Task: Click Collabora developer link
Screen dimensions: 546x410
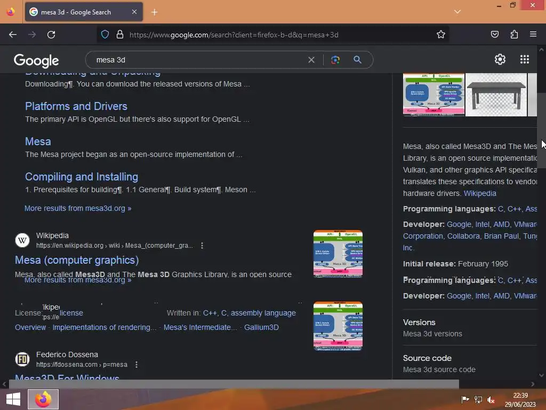Action: click(463, 236)
